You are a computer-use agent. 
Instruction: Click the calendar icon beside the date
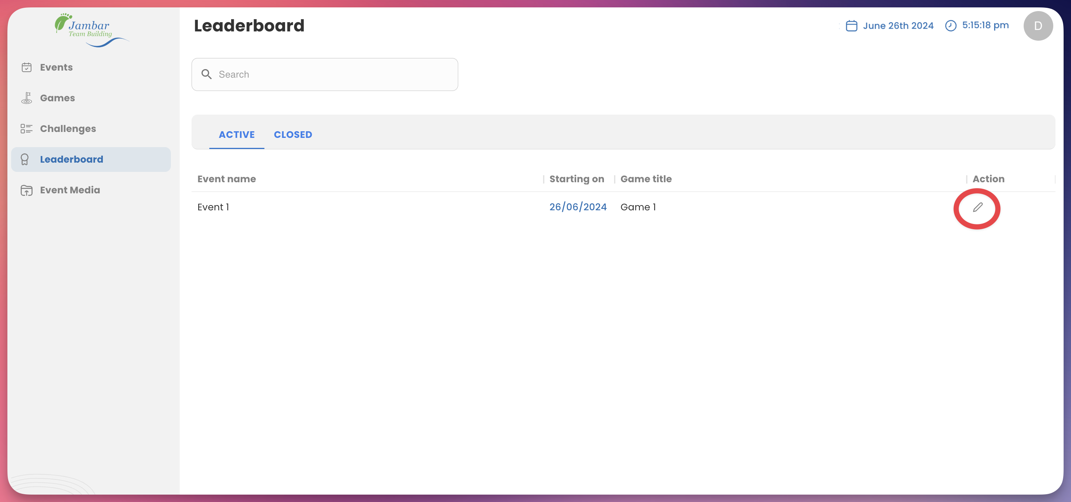pos(851,26)
